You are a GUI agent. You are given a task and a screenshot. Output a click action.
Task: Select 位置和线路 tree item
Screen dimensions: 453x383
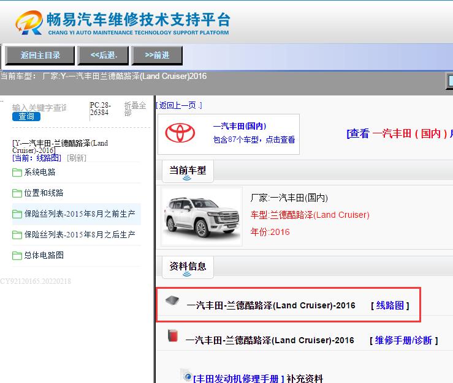click(44, 193)
